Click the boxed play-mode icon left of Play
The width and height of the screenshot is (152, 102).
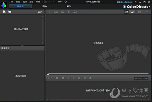click(50, 78)
